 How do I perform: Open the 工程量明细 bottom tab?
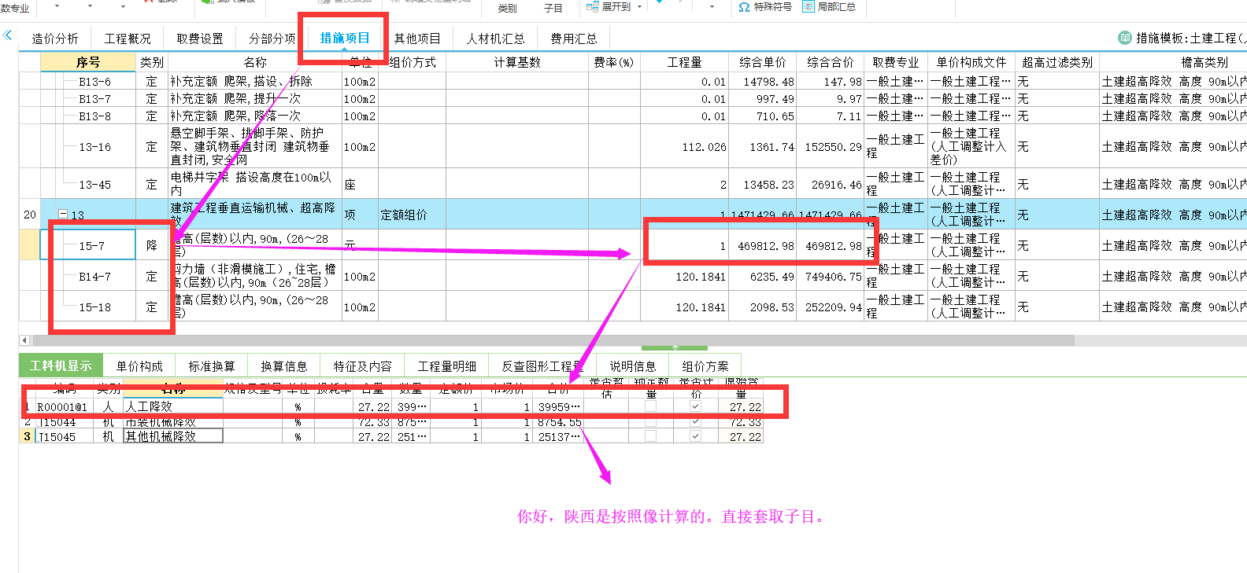pyautogui.click(x=447, y=366)
